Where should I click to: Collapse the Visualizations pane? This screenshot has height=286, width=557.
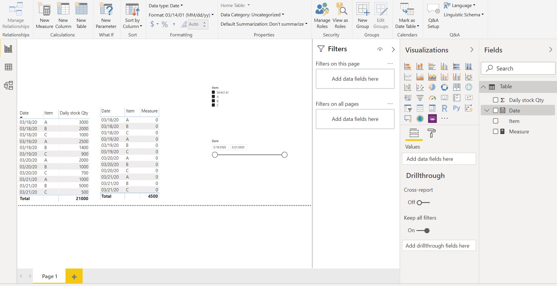472,50
